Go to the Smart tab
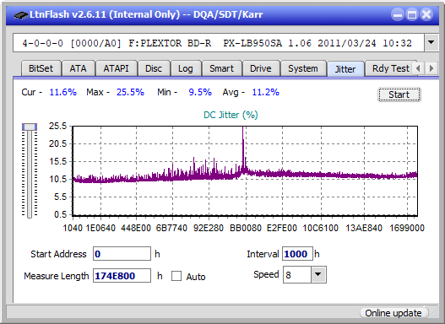The image size is (445, 324). (221, 68)
